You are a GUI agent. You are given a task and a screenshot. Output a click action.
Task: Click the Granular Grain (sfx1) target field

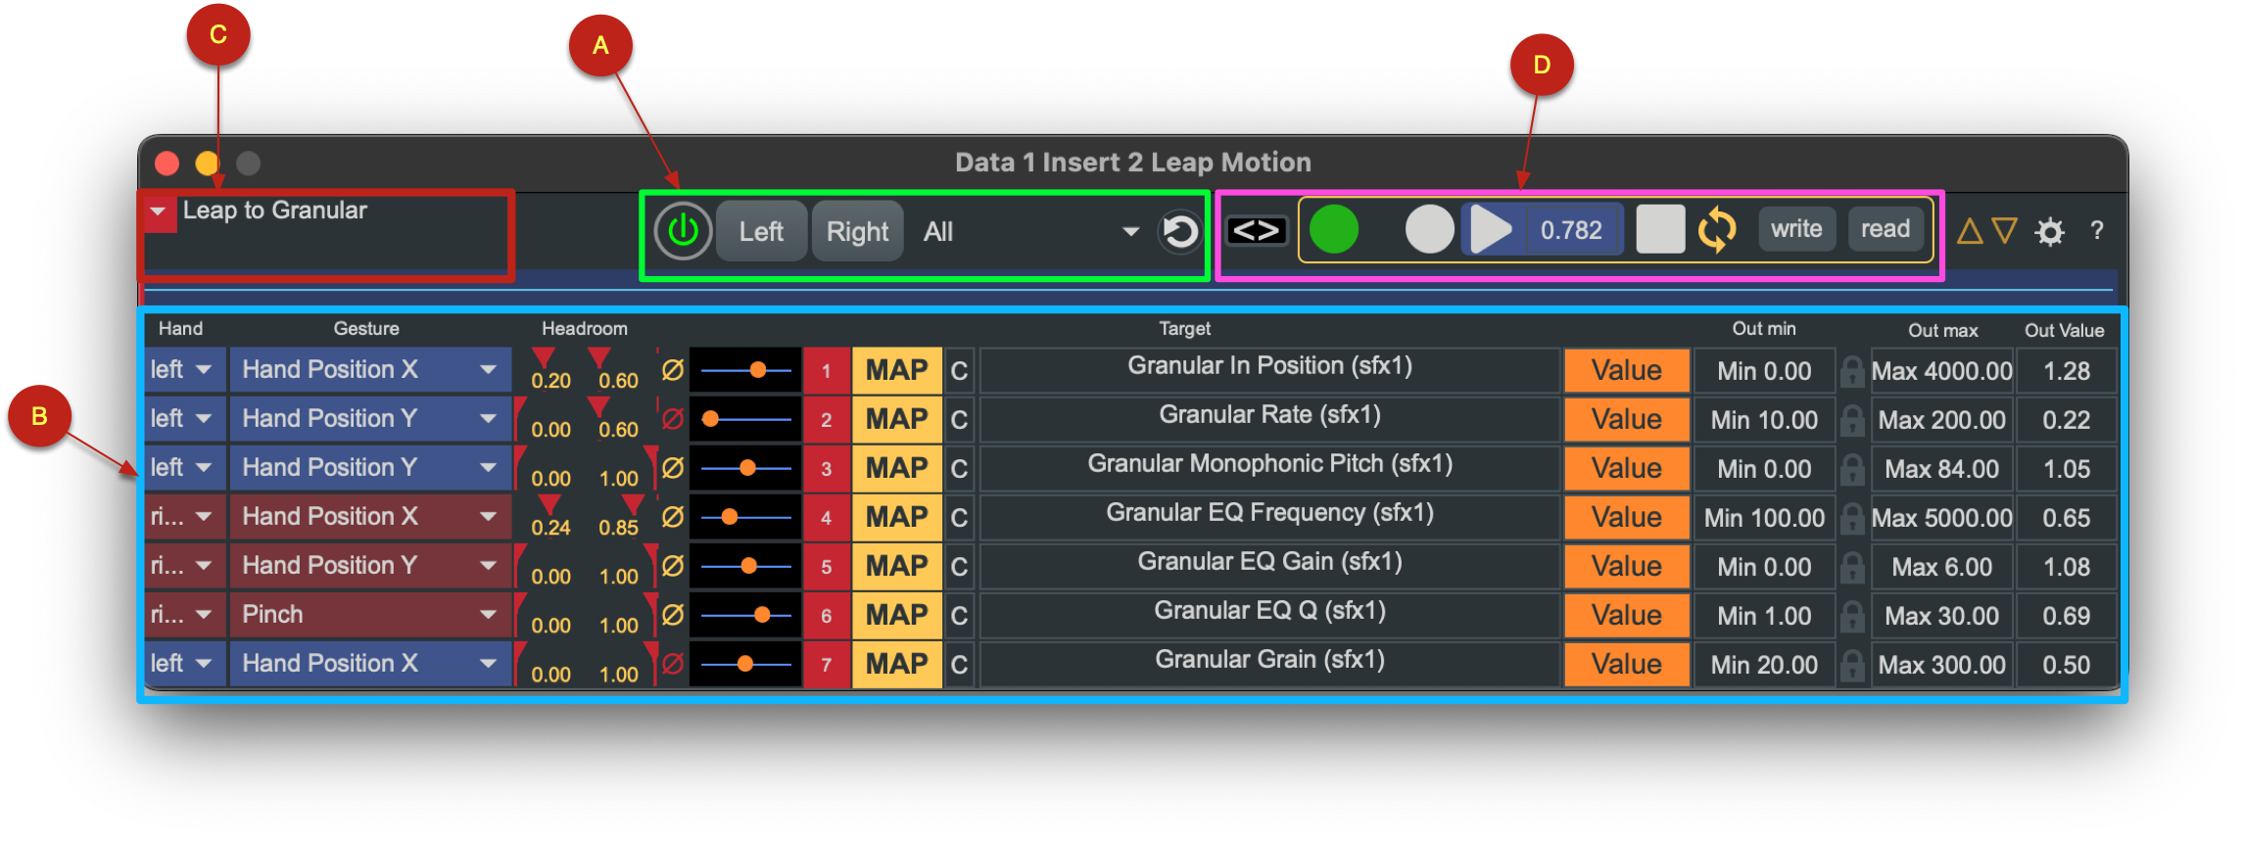pyautogui.click(x=1269, y=664)
